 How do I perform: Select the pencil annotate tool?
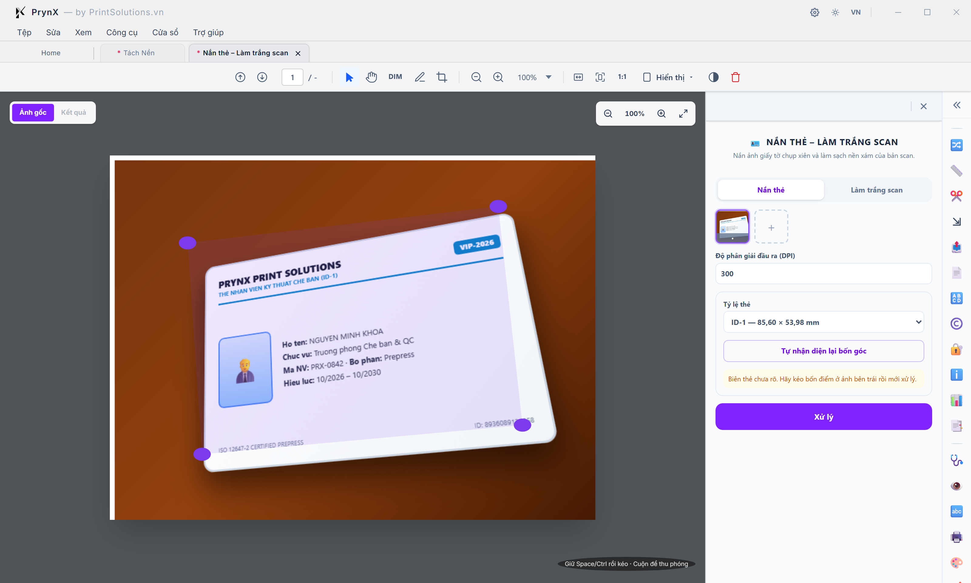click(420, 77)
